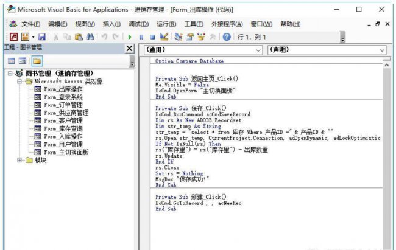This screenshot has width=396, height=250.
Task: Click the greyed Toolbox icon
Action: coord(213,37)
